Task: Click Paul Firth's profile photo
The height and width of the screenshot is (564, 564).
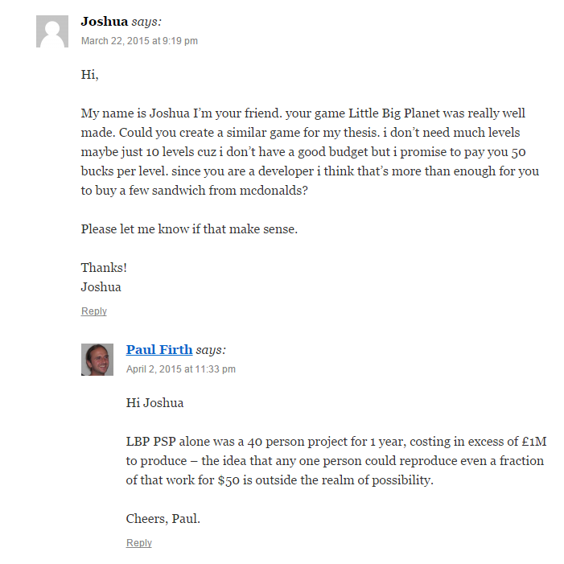Action: 97,360
